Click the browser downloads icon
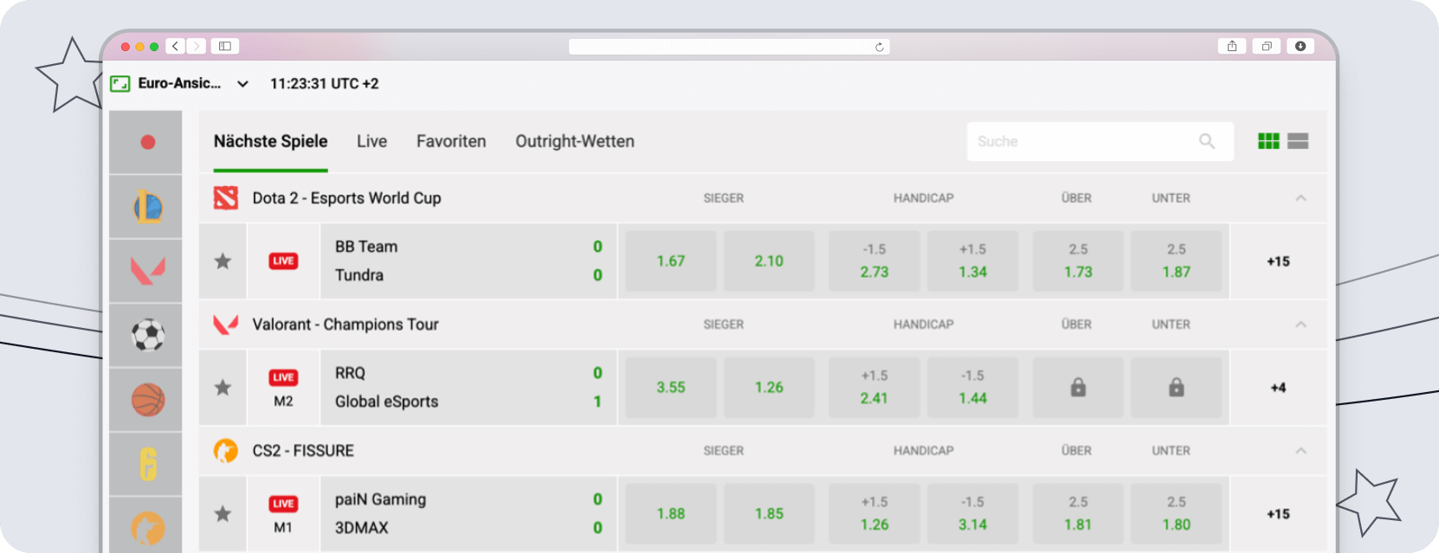1439x553 pixels. [x=1300, y=46]
